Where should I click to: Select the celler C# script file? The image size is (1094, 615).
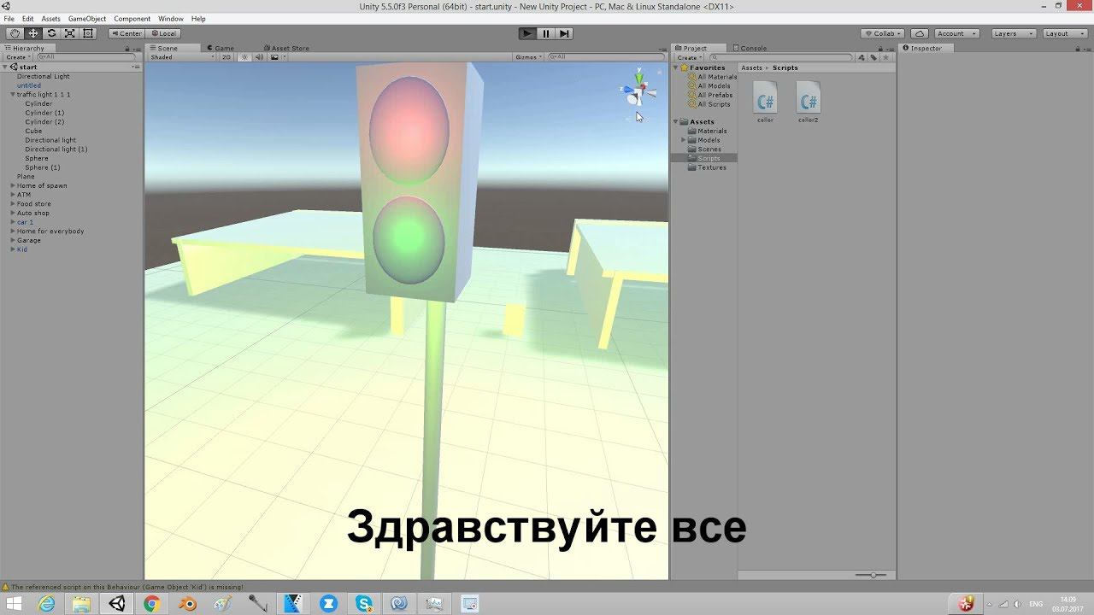point(765,102)
